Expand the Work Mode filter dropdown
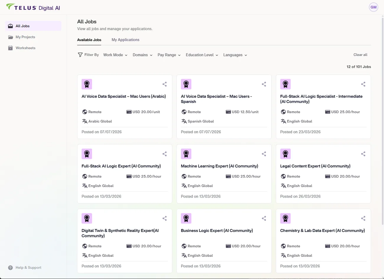Viewport: 384px width, 279px height. point(115,55)
